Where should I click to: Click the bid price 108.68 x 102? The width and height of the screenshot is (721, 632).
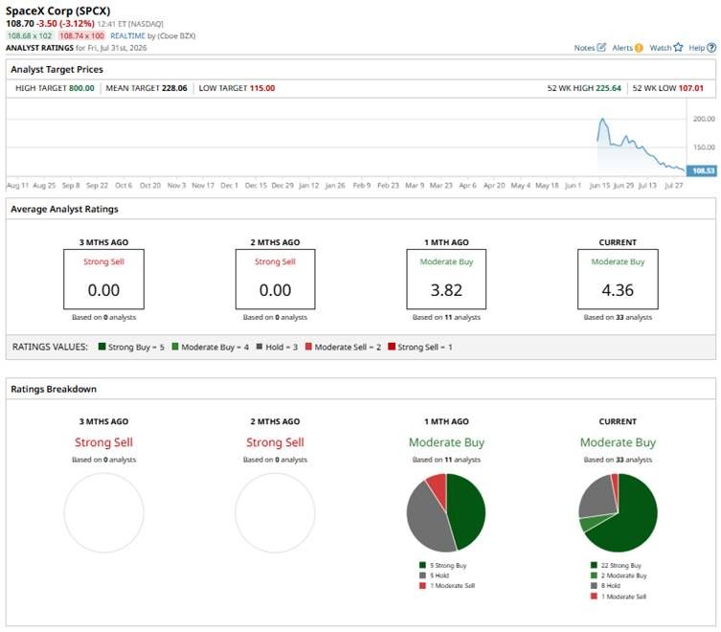(x=30, y=35)
